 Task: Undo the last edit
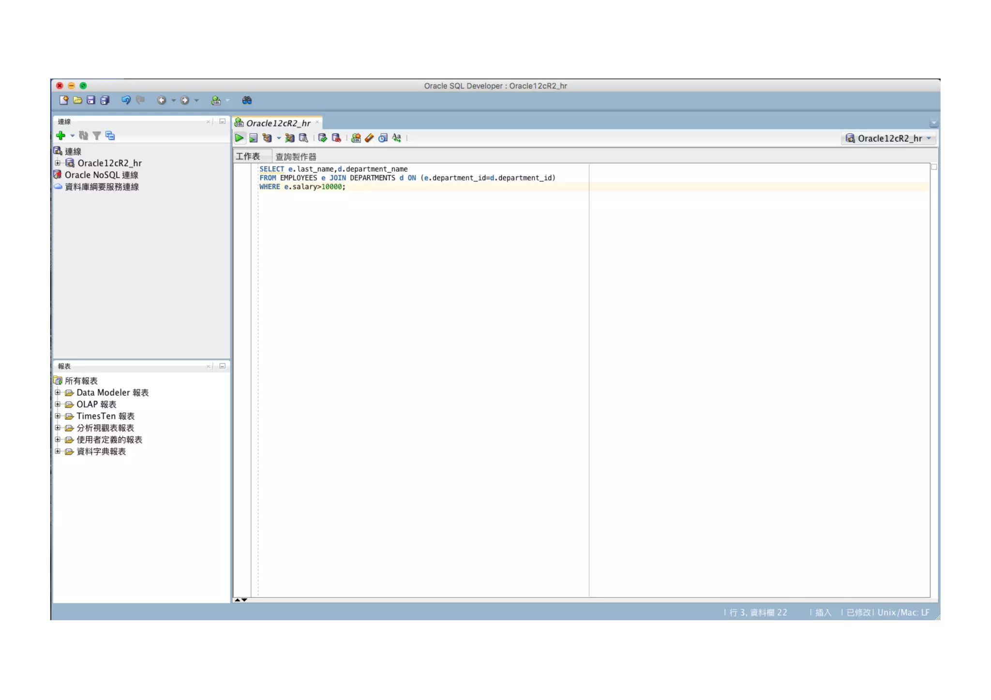[x=126, y=100]
